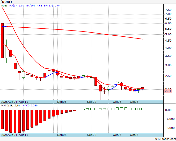Select the RUBI legend label

tap(4, 6)
